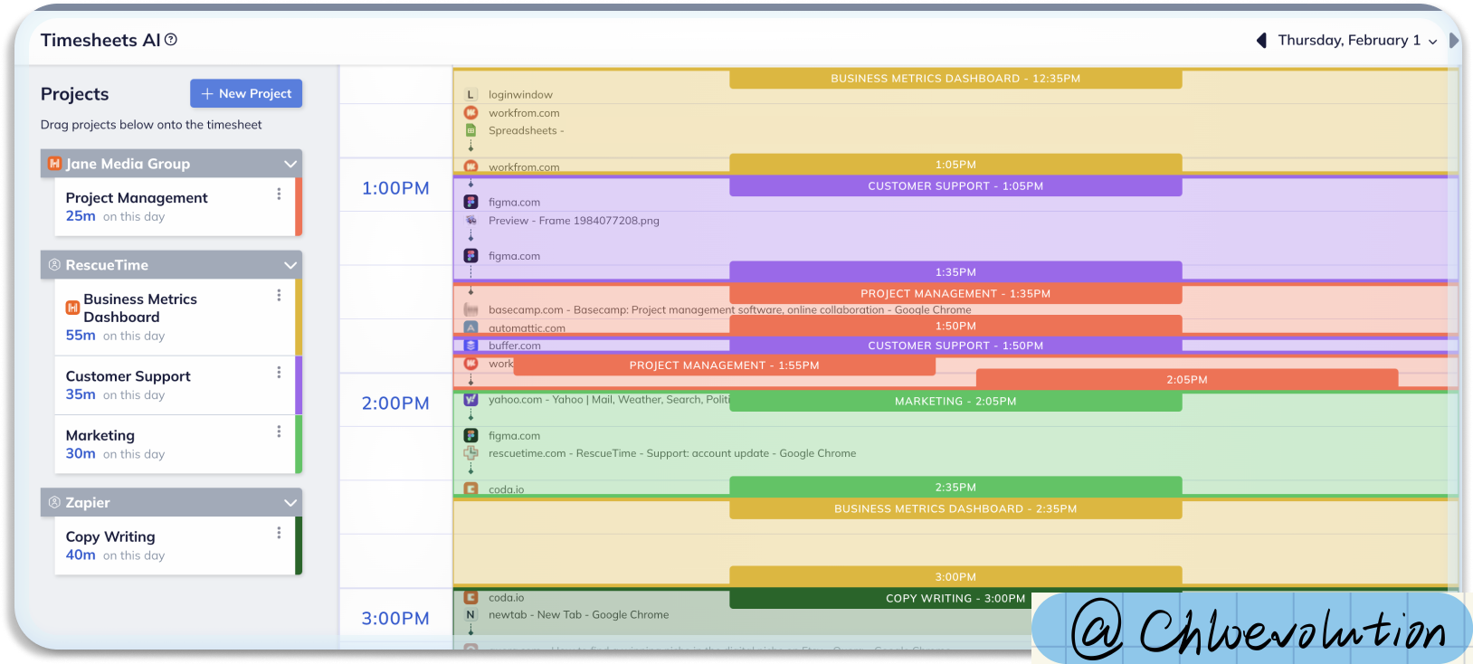Click the basecamp.com activity icon
Screen dimensions: 1473x664
[x=470, y=309]
